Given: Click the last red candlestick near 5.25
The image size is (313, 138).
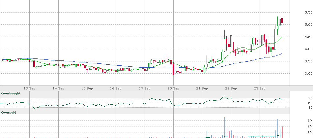Looking at the screenshot, I should (282, 21).
